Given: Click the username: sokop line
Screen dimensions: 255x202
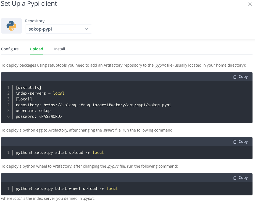Looking at the screenshot, I should tap(33, 111).
